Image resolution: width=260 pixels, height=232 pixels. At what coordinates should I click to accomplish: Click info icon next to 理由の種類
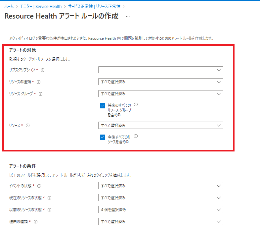click(x=35, y=222)
